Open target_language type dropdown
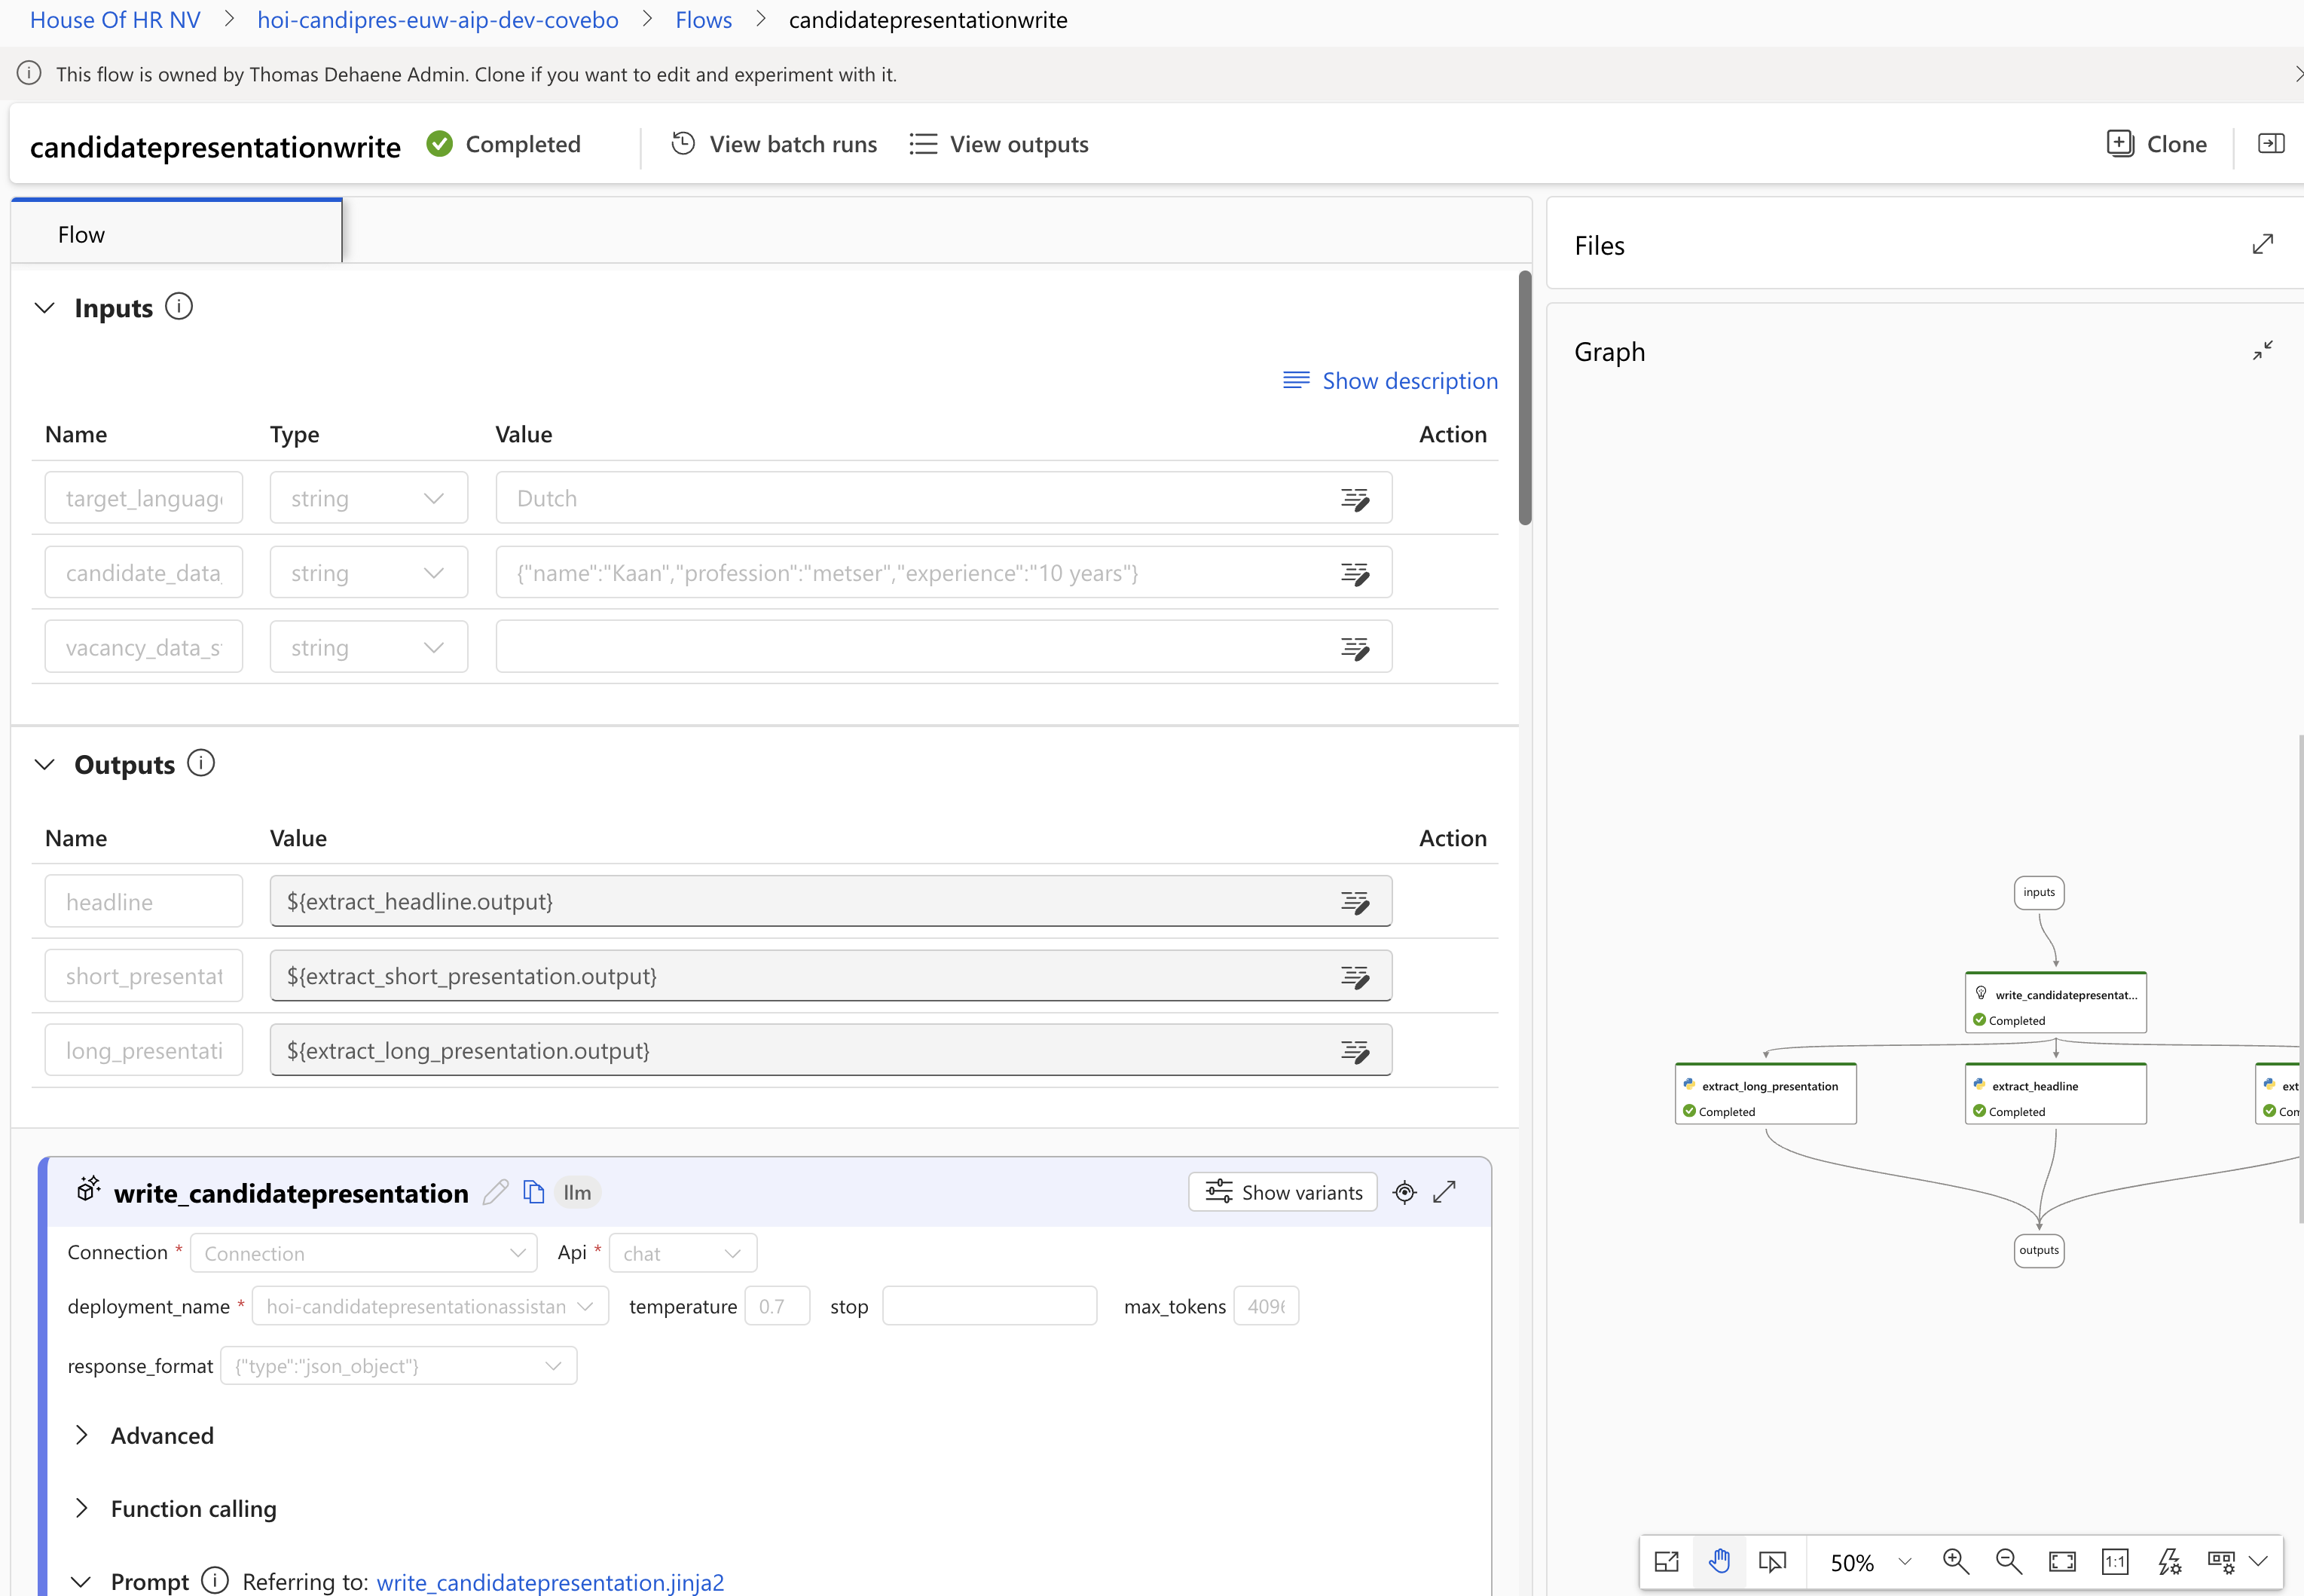Viewport: 2304px width, 1596px height. pyautogui.click(x=369, y=498)
